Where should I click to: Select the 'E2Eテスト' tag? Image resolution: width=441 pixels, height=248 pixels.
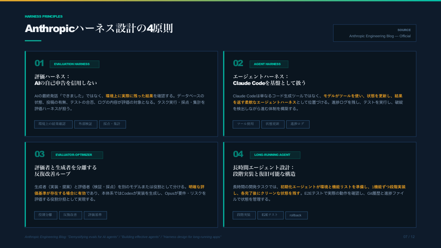click(x=270, y=215)
